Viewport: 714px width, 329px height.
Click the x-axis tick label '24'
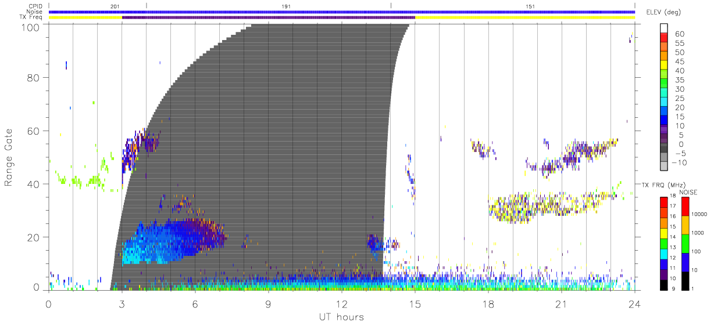pos(634,303)
